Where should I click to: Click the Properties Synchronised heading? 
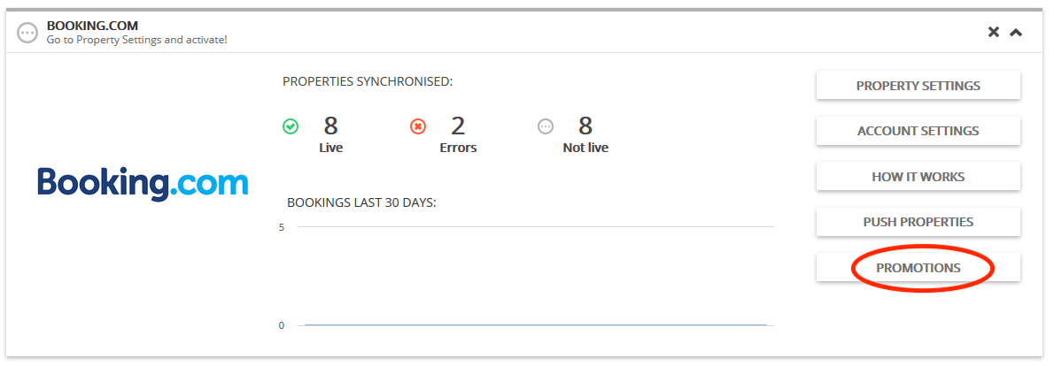click(368, 82)
